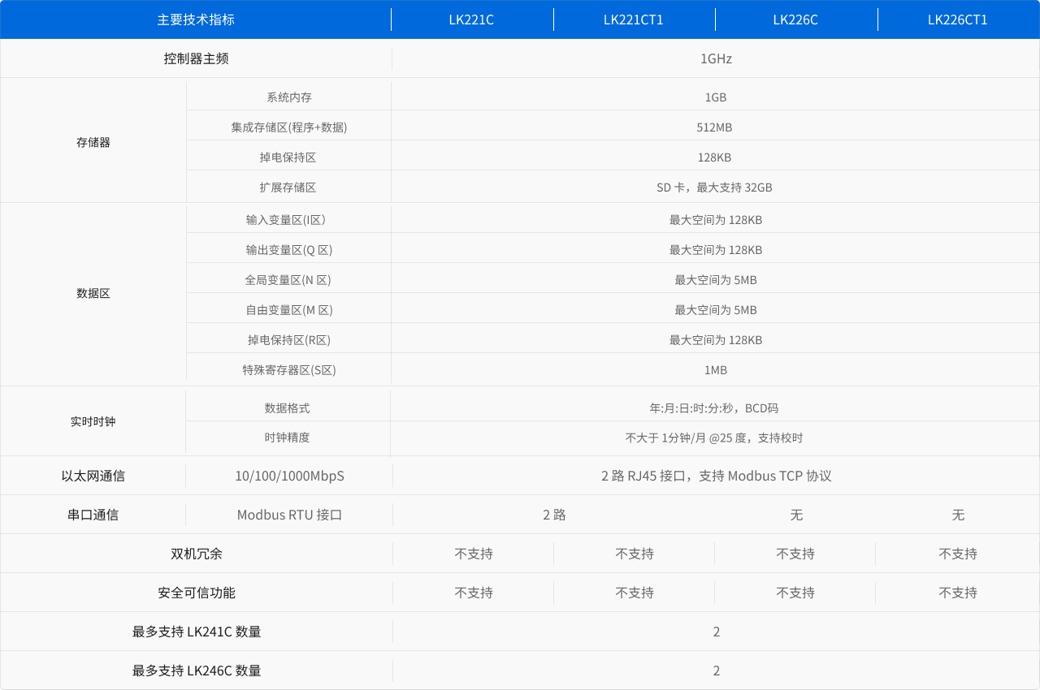
Task: Select the LK226C column header
Action: tap(795, 19)
